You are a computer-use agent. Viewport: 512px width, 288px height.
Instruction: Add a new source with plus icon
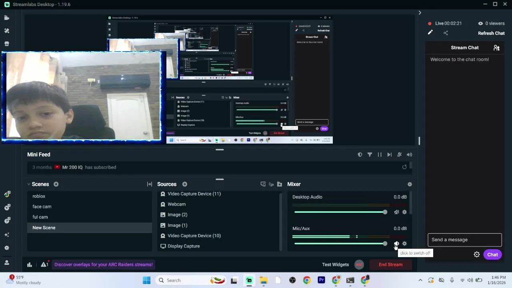(x=185, y=184)
